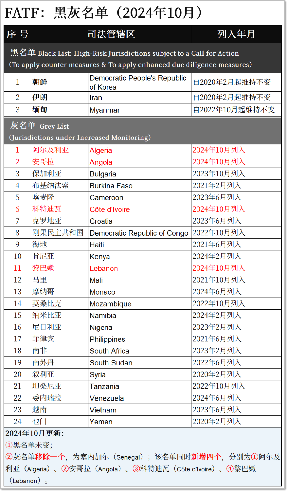Select the '司法管辖区' column header

[111, 34]
